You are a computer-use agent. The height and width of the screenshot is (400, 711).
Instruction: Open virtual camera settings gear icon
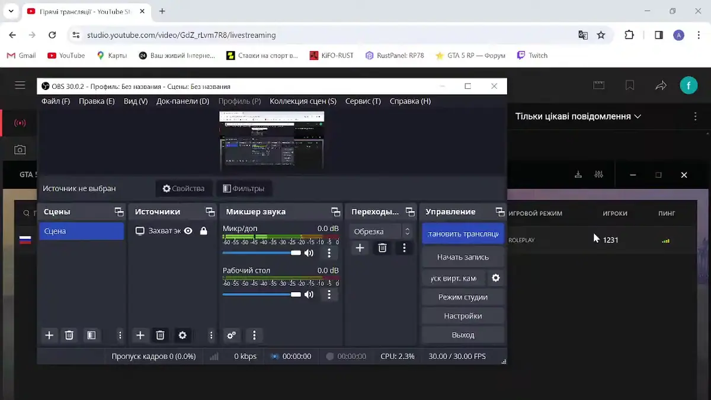[x=496, y=278]
